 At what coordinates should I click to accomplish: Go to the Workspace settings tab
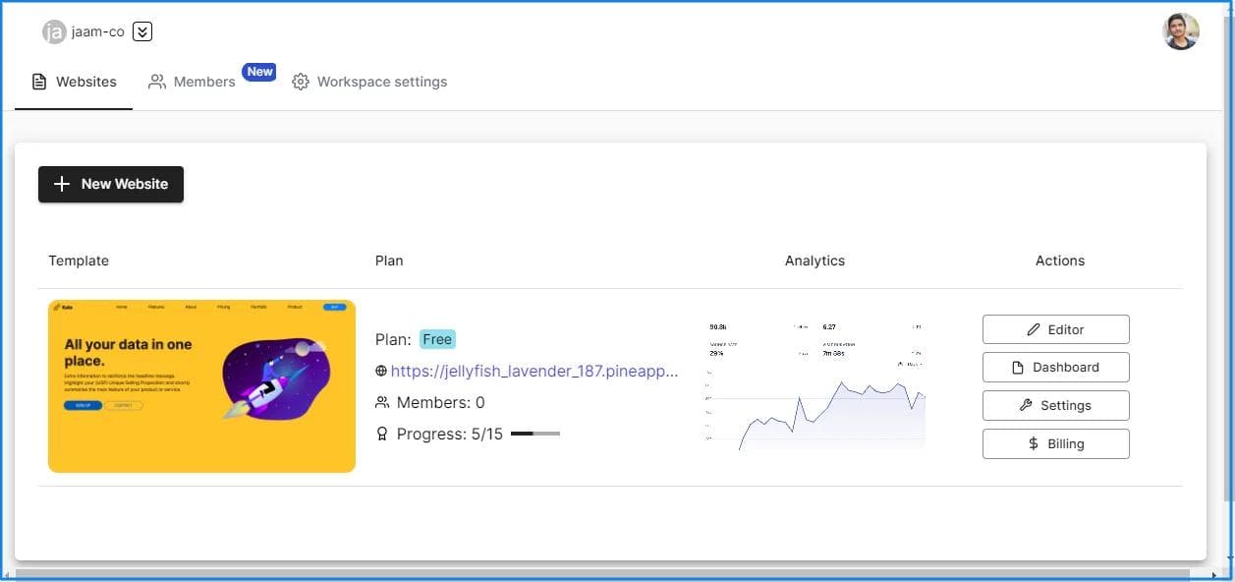(369, 82)
